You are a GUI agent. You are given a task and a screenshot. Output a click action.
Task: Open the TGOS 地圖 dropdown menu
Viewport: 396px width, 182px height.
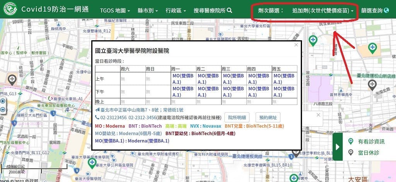click(115, 10)
